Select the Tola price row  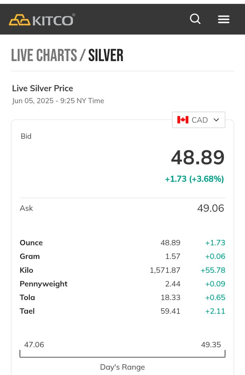tap(122, 297)
